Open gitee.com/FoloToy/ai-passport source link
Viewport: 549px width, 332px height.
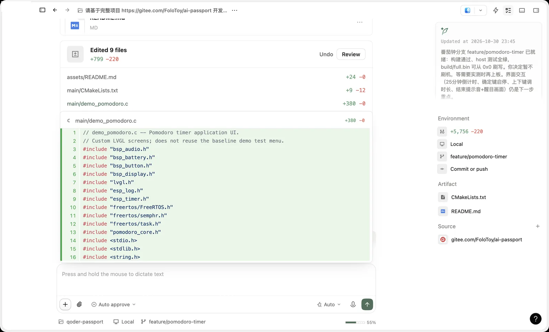point(480,240)
